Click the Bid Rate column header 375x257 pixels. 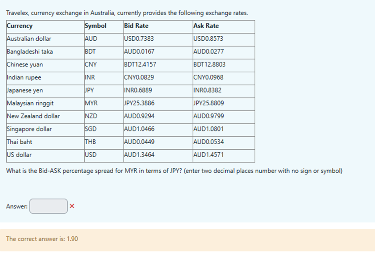coord(133,26)
